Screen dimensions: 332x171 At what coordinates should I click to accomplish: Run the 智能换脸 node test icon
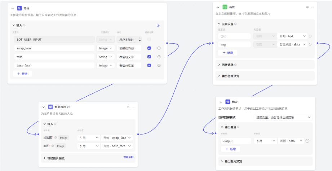pos(128,107)
